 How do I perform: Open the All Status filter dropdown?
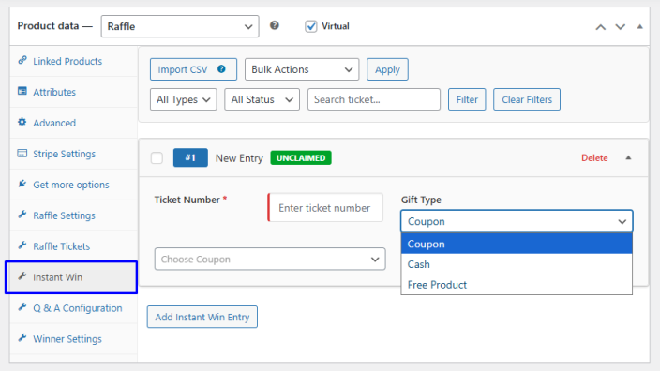262,99
